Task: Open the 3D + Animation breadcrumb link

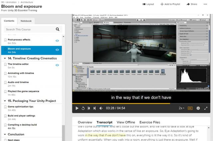Action: (9, 2)
